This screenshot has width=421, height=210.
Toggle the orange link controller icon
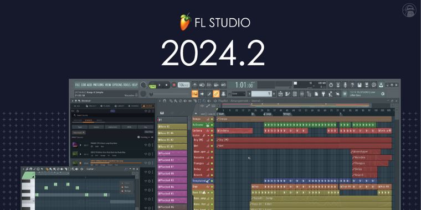point(216,94)
